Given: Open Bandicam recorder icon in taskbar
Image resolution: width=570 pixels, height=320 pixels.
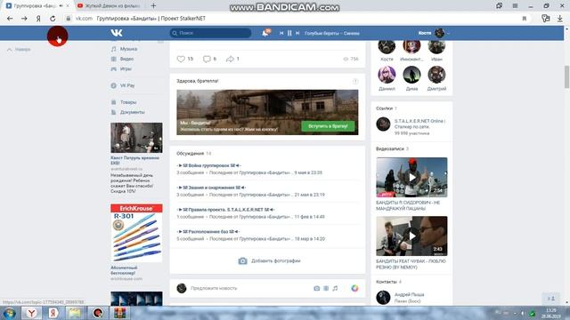Looking at the screenshot, I should pyautogui.click(x=97, y=313).
